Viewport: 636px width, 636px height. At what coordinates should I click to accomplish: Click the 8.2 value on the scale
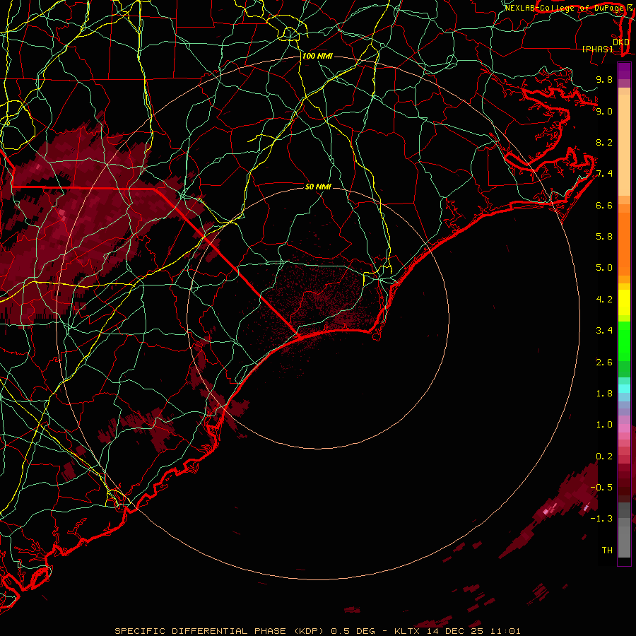(x=604, y=142)
